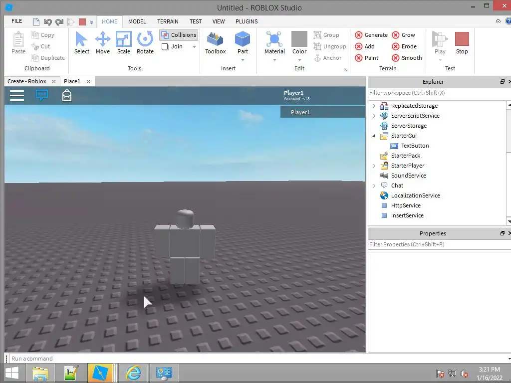511x383 pixels.
Task: Click the Filter Properties field
Action: 439,244
